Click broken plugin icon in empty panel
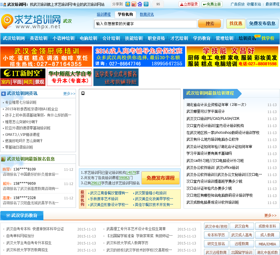Image resolution: width=280 pixels, height=255 pixels. click(x=83, y=93)
